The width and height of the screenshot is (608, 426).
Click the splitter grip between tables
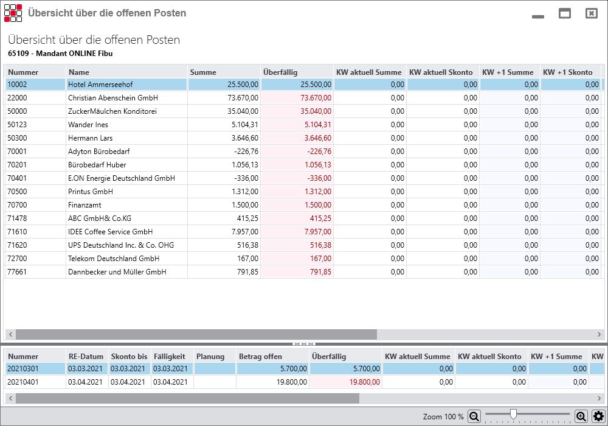click(x=304, y=344)
